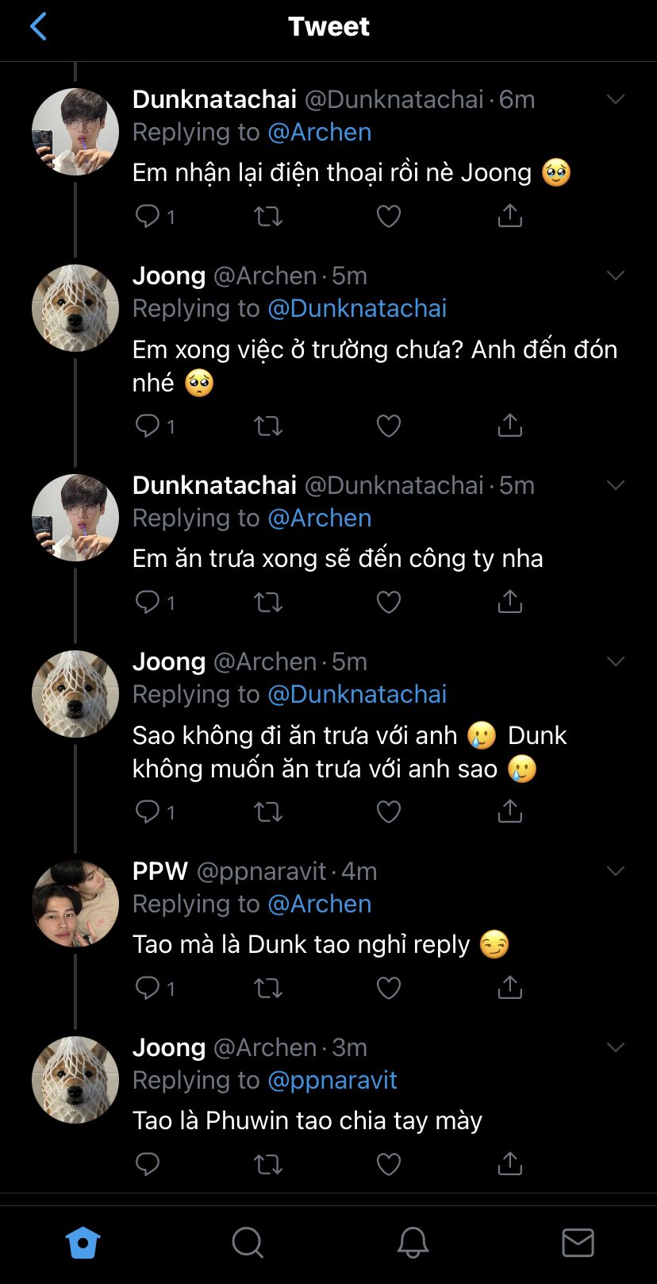Image resolution: width=657 pixels, height=1284 pixels.
Task: Like the tweet "Em nhận lại điện thoại rồi"
Action: (x=388, y=216)
